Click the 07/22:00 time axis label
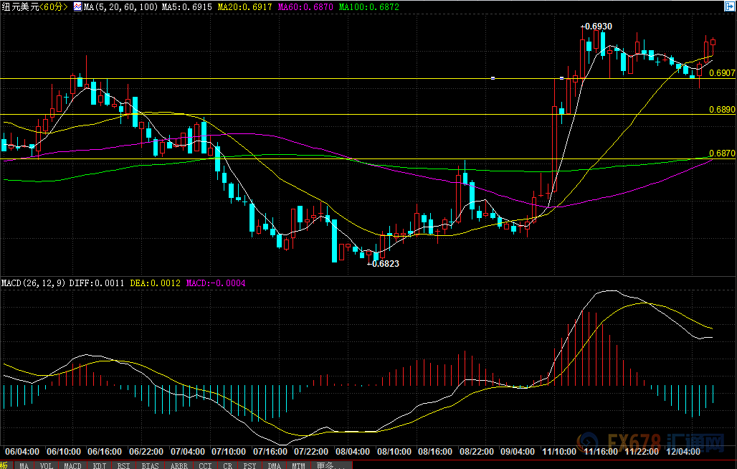 311,452
